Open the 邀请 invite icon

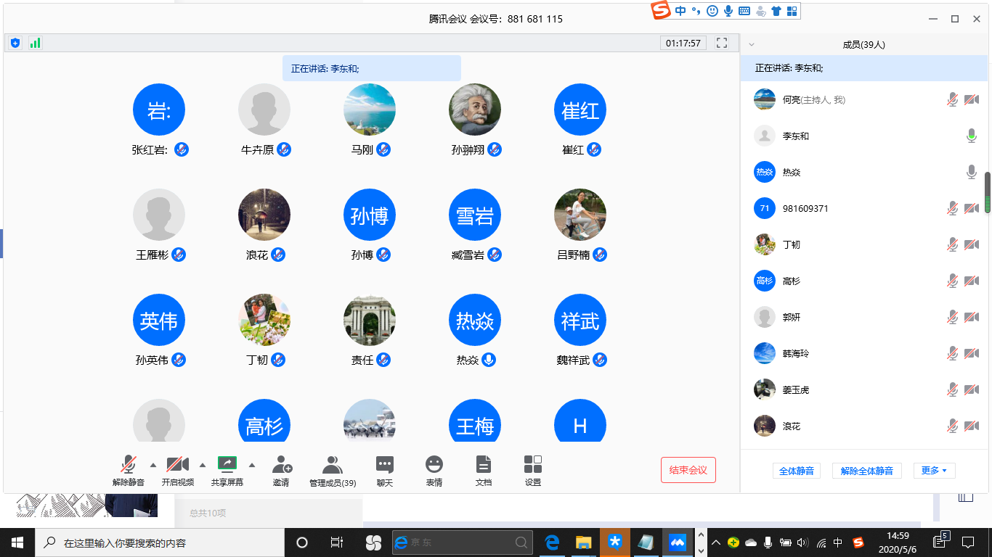282,470
